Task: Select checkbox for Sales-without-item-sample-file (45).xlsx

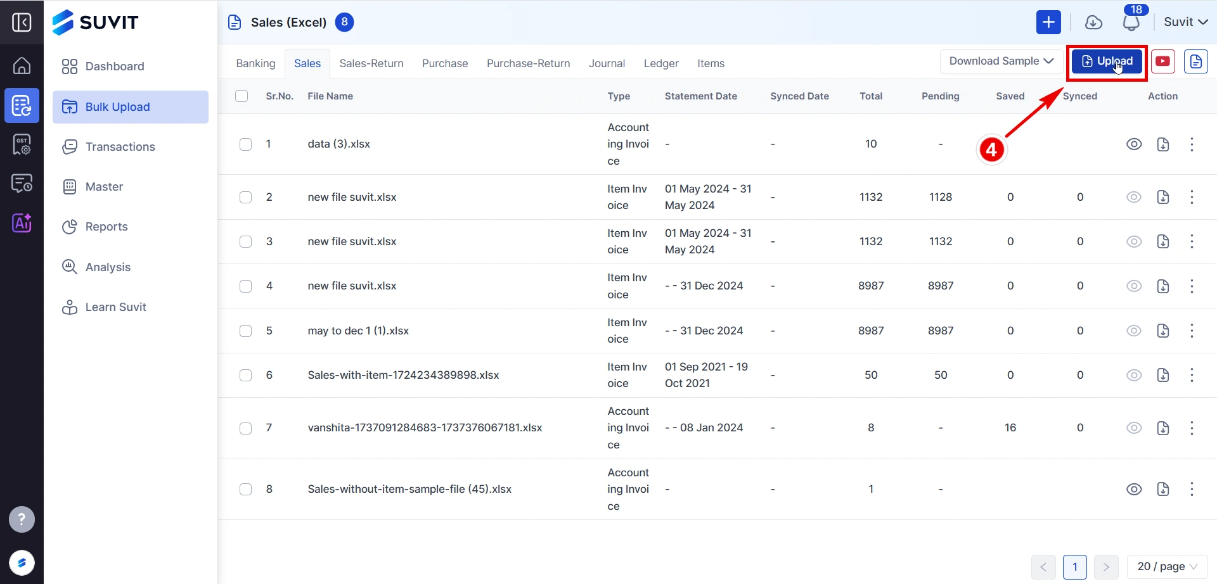Action: pyautogui.click(x=246, y=489)
